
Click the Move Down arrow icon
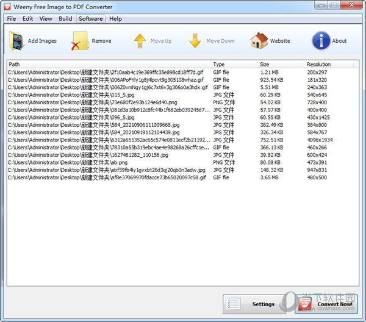click(195, 41)
